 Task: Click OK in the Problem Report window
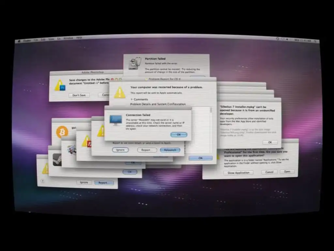[x=201, y=158]
